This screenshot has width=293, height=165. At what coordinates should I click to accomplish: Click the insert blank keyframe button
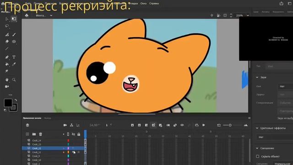click(x=139, y=125)
